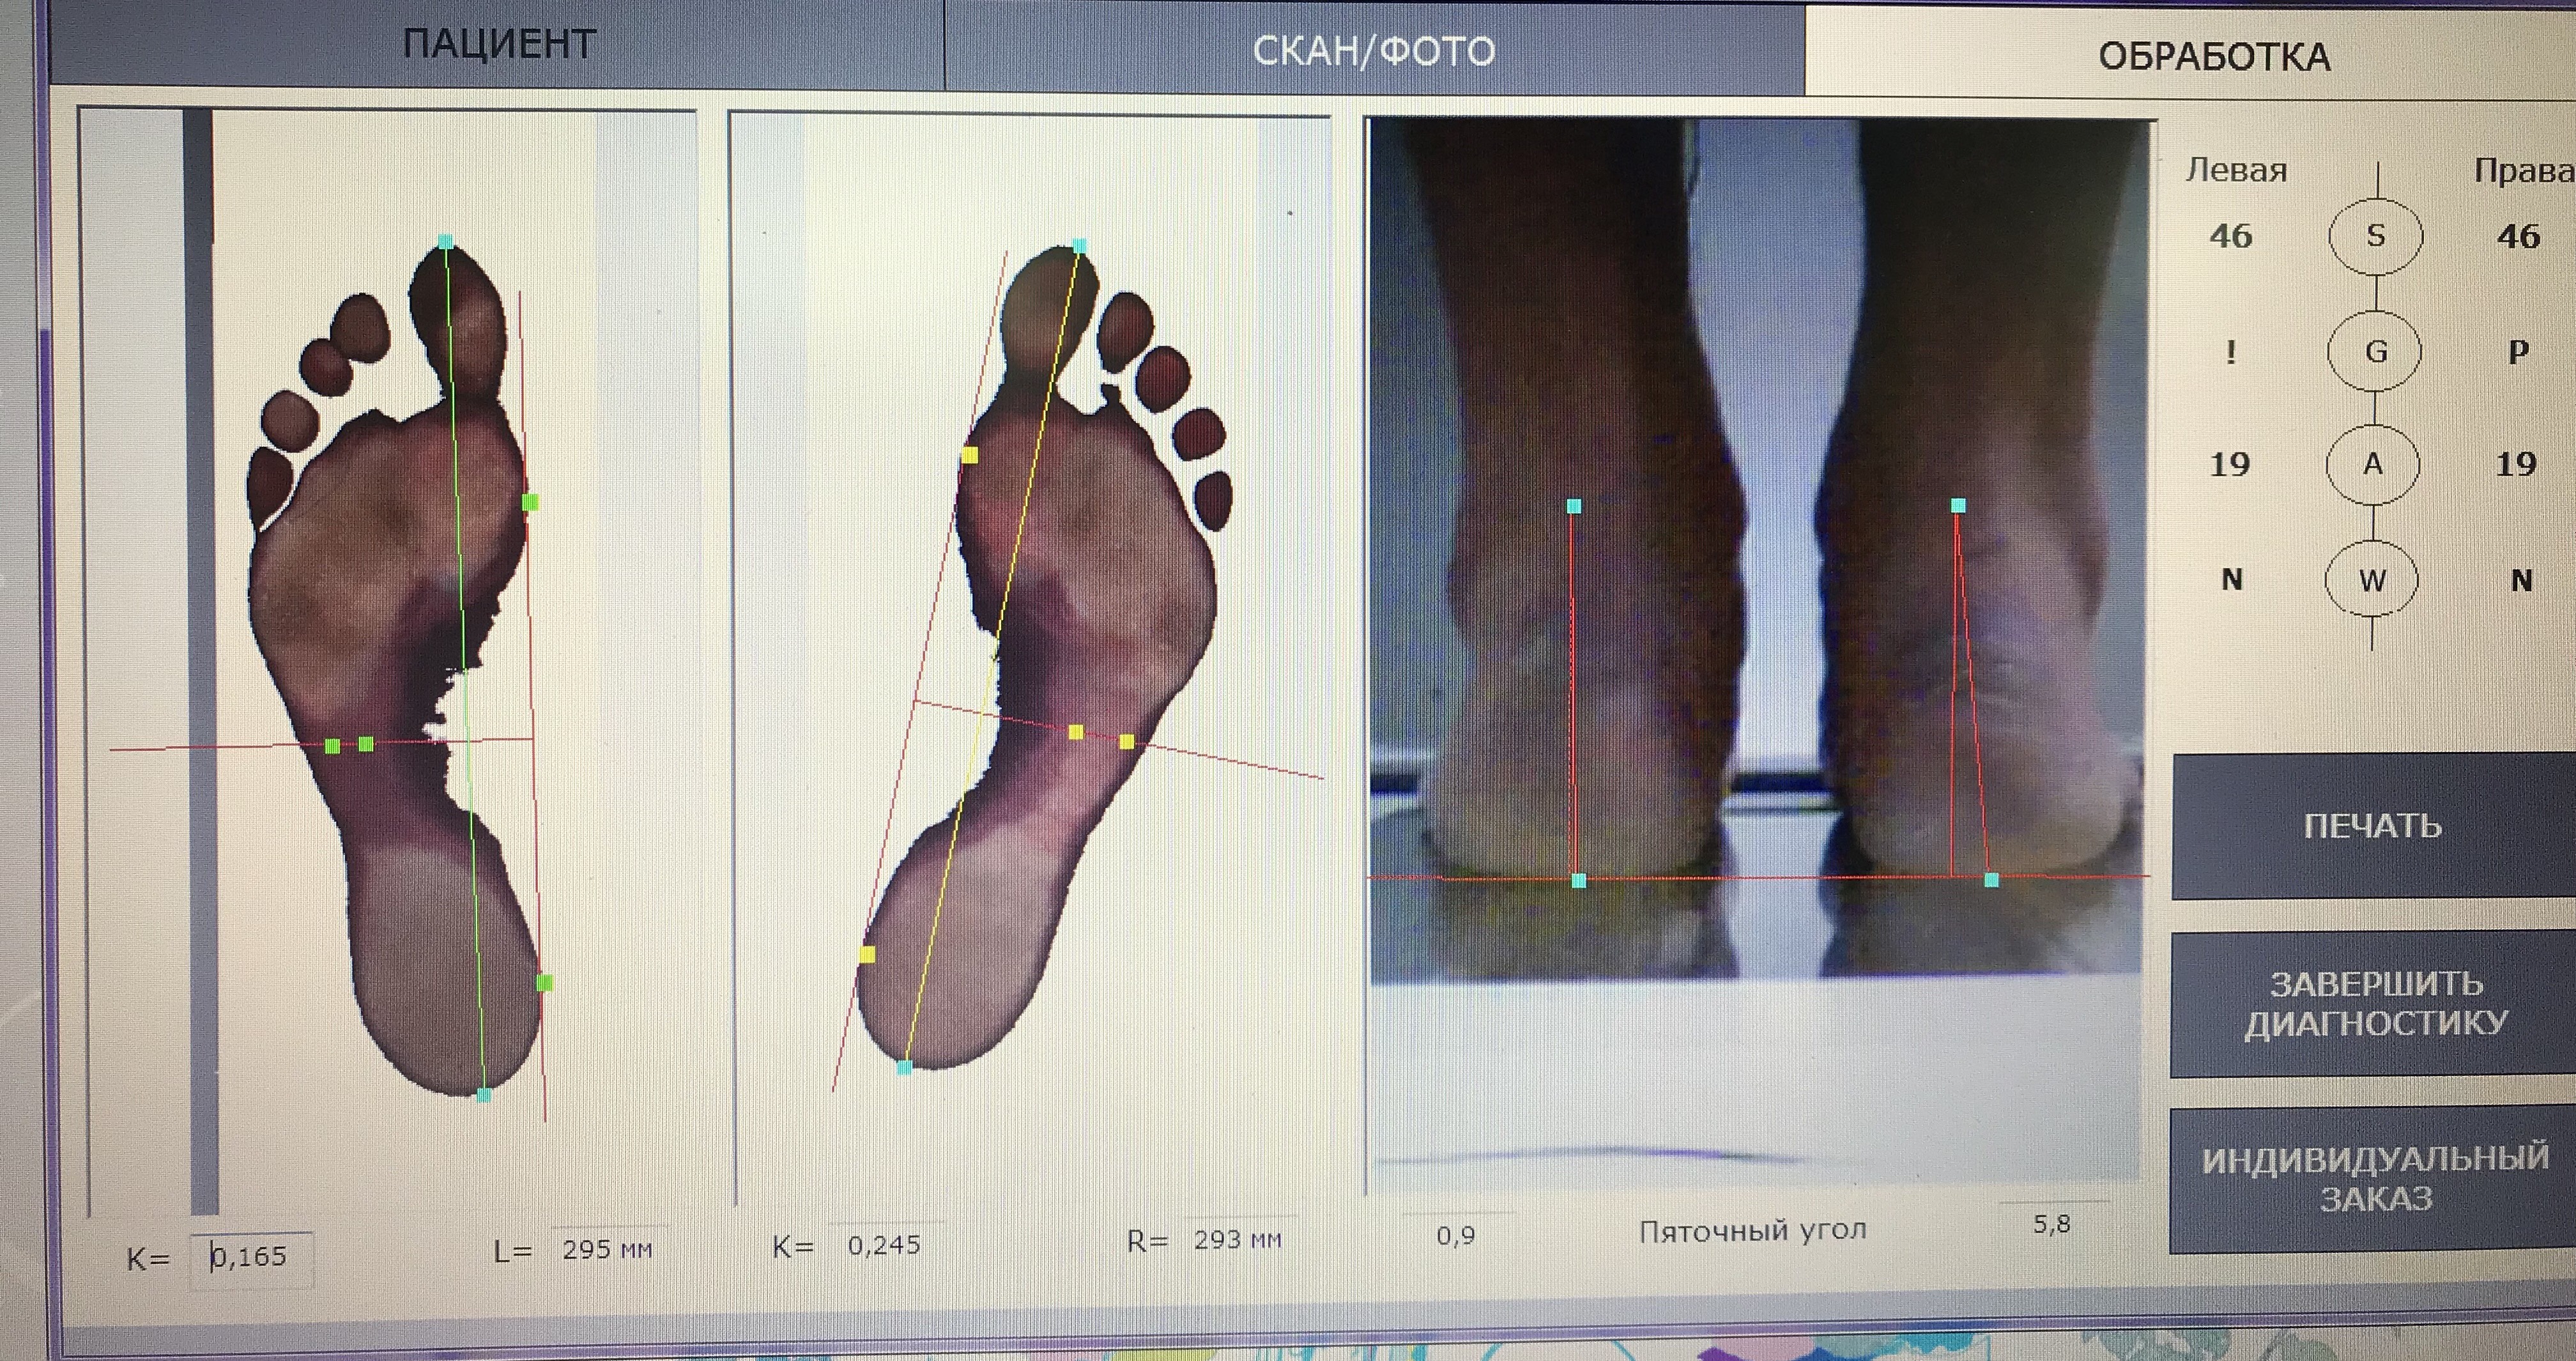Click cyan heel-bottom marker on left footprint
This screenshot has width=2576, height=1361.
(484, 1094)
